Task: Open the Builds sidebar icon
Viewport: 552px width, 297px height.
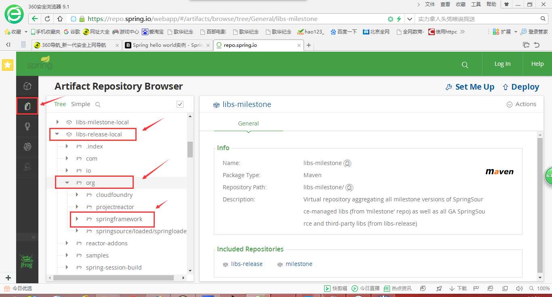Action: [x=27, y=146]
